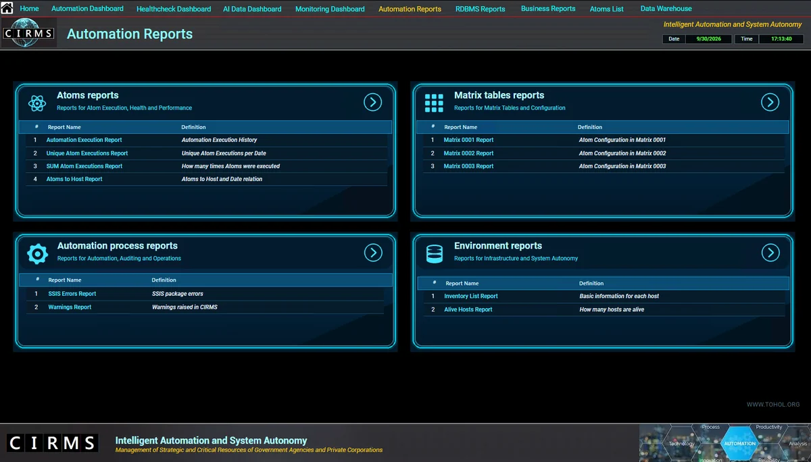Open the SSIS Errors Report link

coord(72,294)
